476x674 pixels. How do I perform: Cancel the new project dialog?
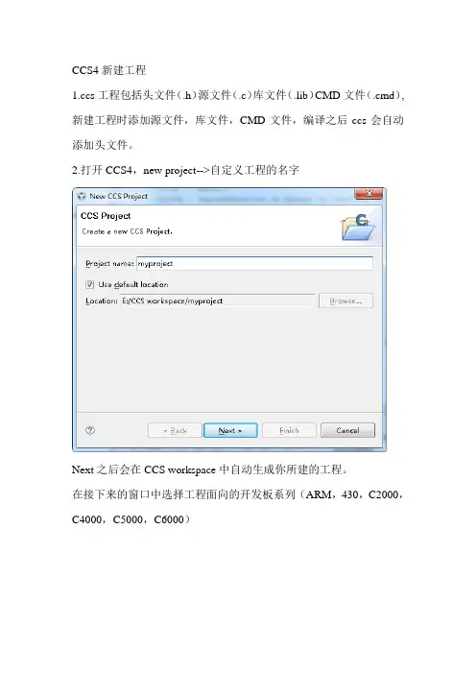click(347, 430)
